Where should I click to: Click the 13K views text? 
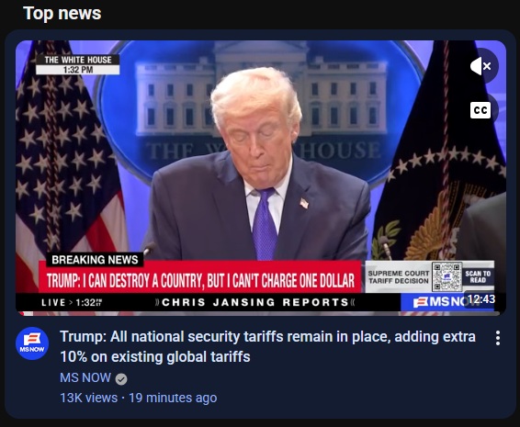(x=88, y=398)
